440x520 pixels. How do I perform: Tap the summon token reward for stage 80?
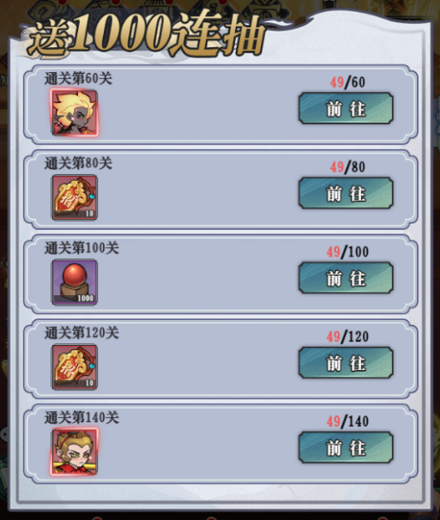coord(75,197)
